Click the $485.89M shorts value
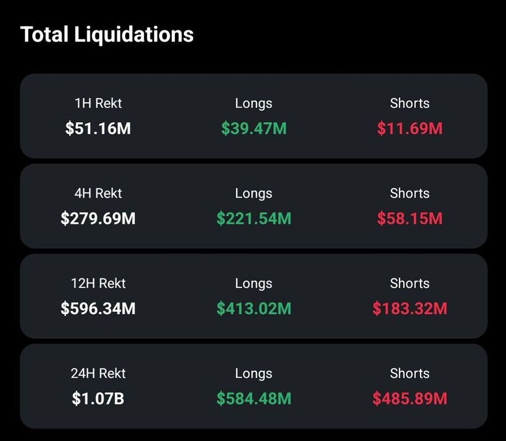 (x=410, y=399)
